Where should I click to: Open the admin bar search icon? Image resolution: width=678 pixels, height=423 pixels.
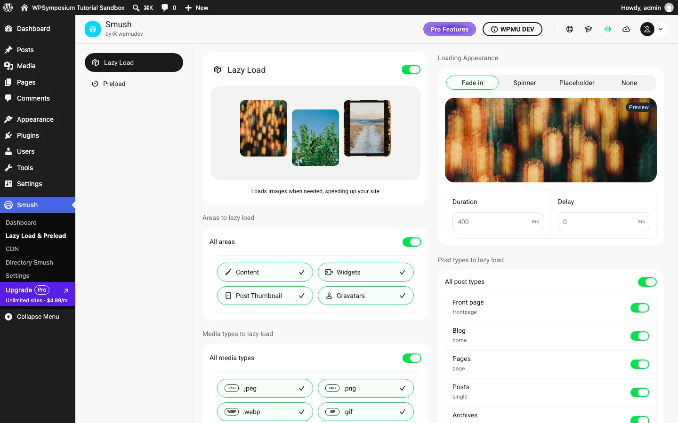tap(136, 8)
